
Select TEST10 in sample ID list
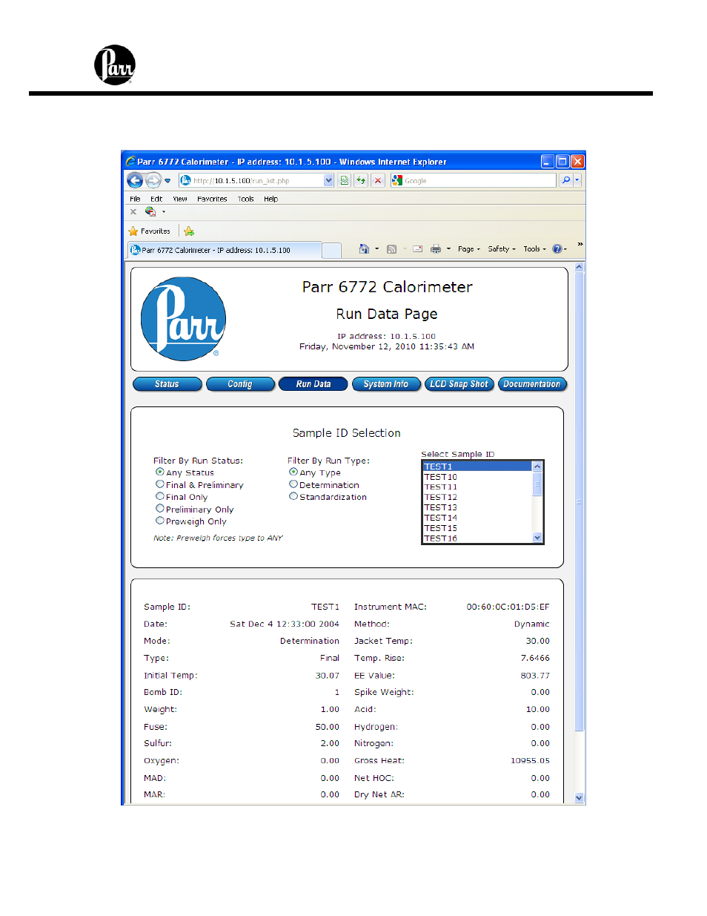point(477,477)
